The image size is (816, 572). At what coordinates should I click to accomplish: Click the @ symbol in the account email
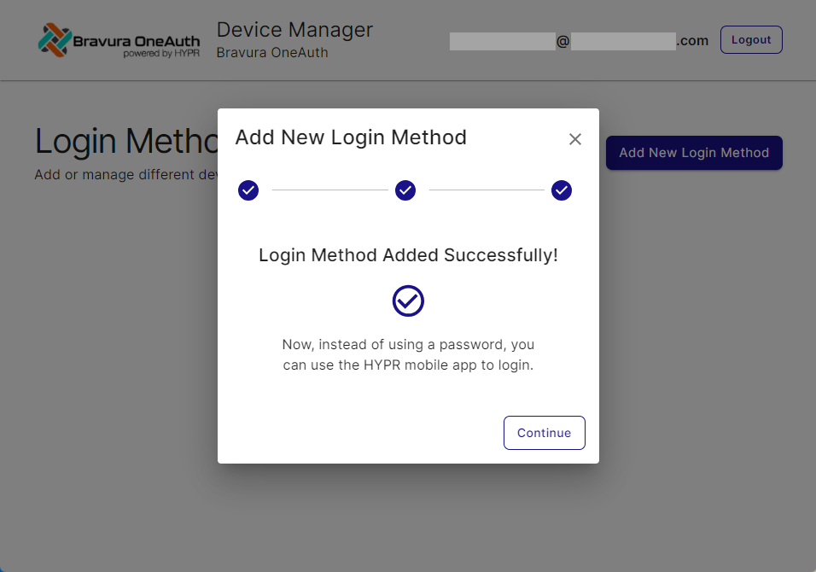[x=562, y=40]
